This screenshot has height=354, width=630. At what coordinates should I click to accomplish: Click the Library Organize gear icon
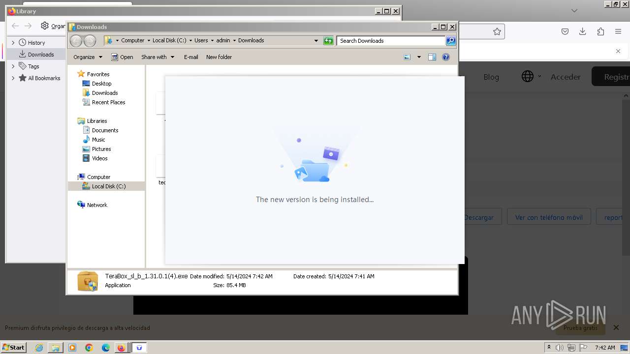pyautogui.click(x=45, y=26)
